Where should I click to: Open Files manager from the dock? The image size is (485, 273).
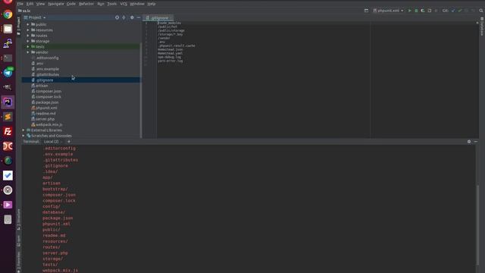pyautogui.click(x=8, y=29)
